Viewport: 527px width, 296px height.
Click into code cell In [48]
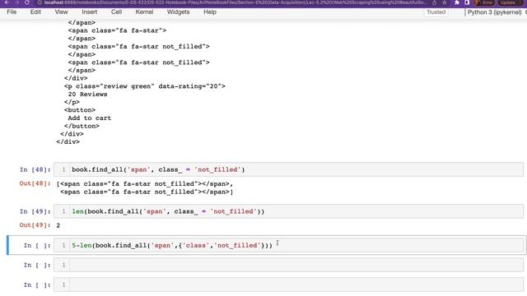296,169
